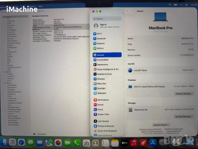Open Apple TV app from Dock

pos(124,143)
